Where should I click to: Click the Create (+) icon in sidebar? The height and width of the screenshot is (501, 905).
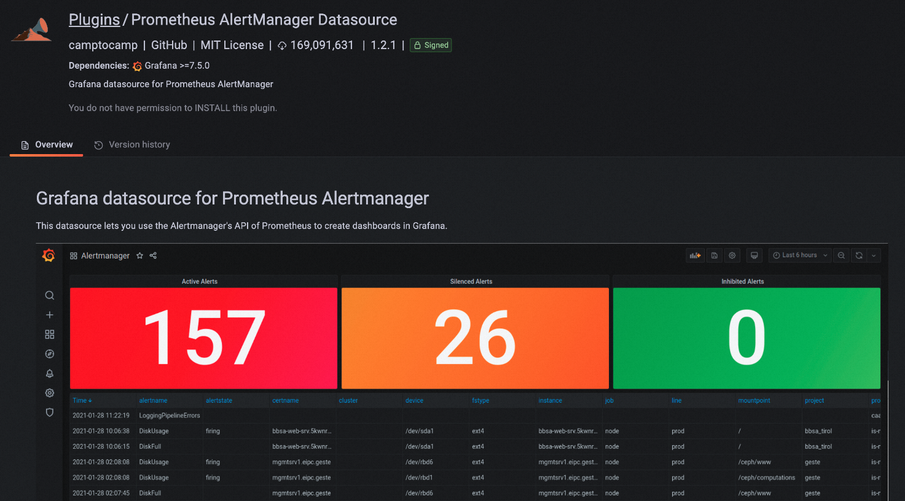click(49, 314)
